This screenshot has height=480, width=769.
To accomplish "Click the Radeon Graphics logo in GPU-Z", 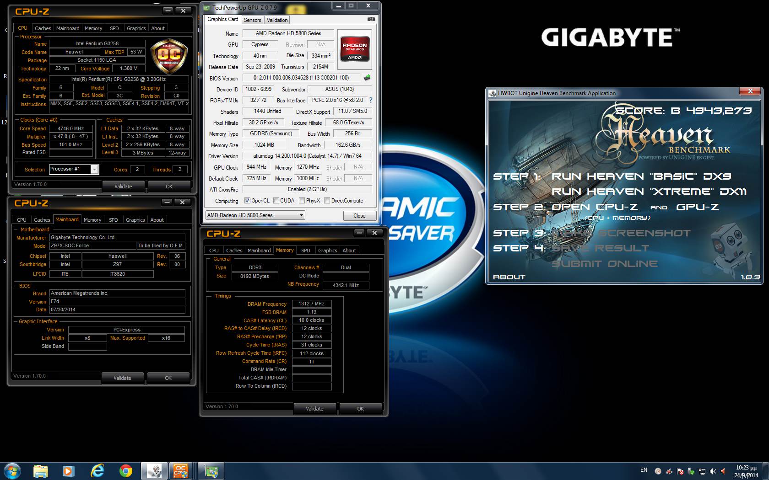I will 355,49.
